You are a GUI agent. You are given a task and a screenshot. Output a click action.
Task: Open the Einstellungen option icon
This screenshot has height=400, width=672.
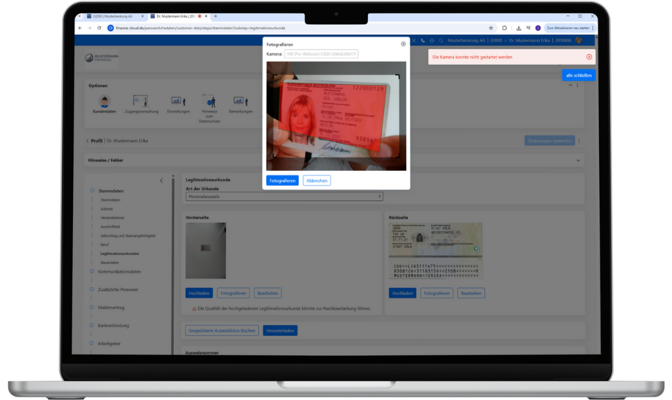[x=178, y=101]
